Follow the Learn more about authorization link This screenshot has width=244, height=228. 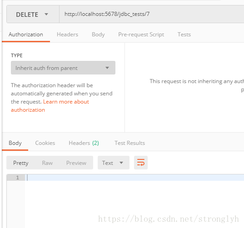pyautogui.click(x=66, y=102)
